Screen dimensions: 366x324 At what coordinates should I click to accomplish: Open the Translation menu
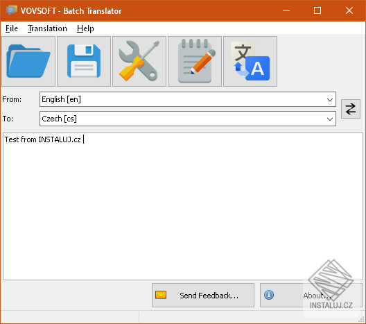point(47,28)
